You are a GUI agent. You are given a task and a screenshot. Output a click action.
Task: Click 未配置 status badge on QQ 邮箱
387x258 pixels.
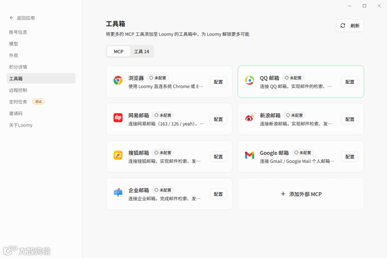coord(293,78)
